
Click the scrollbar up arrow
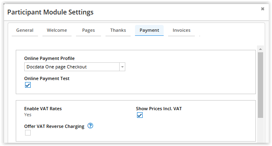tap(260, 49)
